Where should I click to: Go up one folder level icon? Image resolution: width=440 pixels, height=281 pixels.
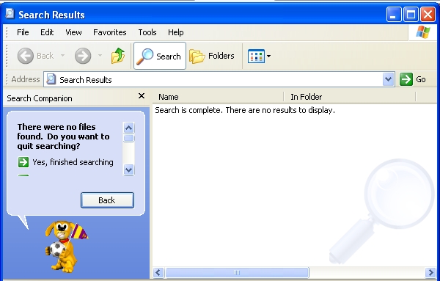[118, 56]
